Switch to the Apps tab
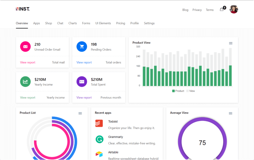Image resolution: width=254 pixels, height=160 pixels. coord(36,23)
